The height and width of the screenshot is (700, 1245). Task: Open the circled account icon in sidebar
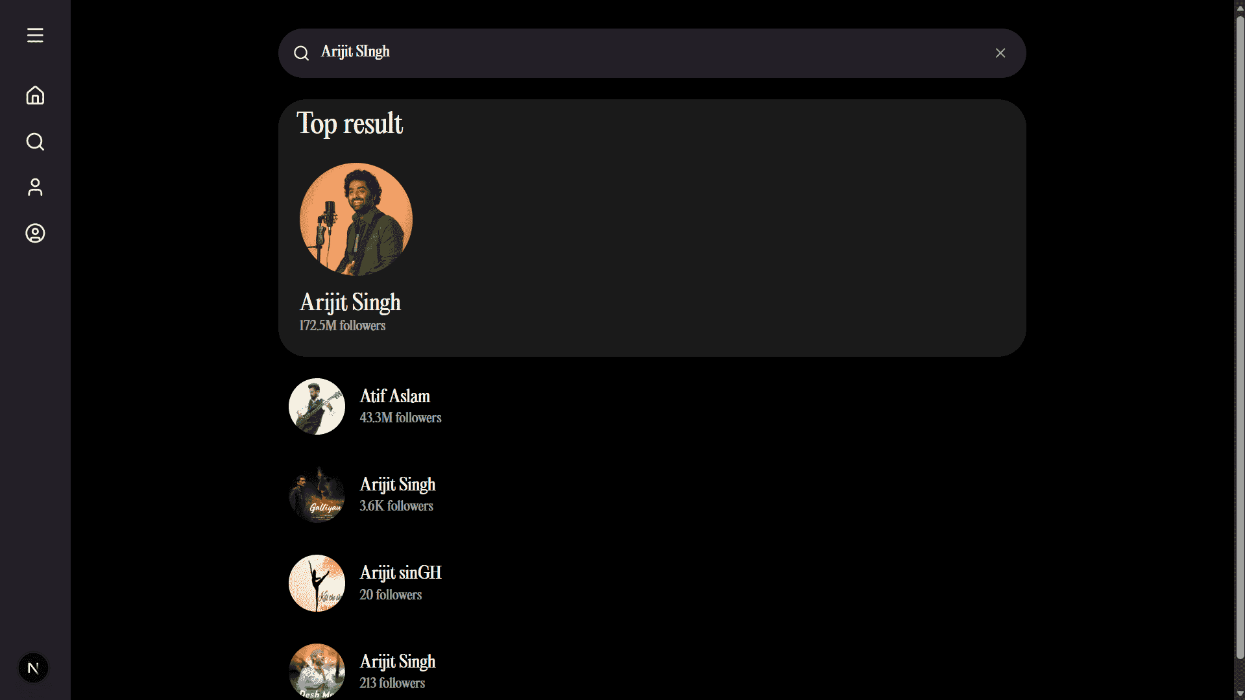tap(35, 234)
